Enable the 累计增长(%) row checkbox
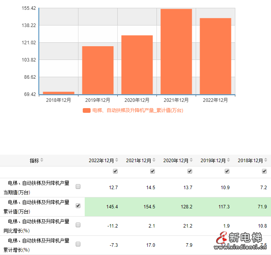This screenshot has height=255, width=271. tap(78, 244)
